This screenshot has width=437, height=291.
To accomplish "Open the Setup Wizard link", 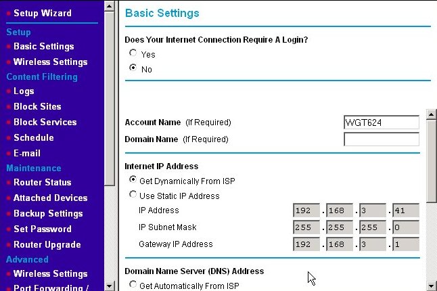I will [43, 13].
